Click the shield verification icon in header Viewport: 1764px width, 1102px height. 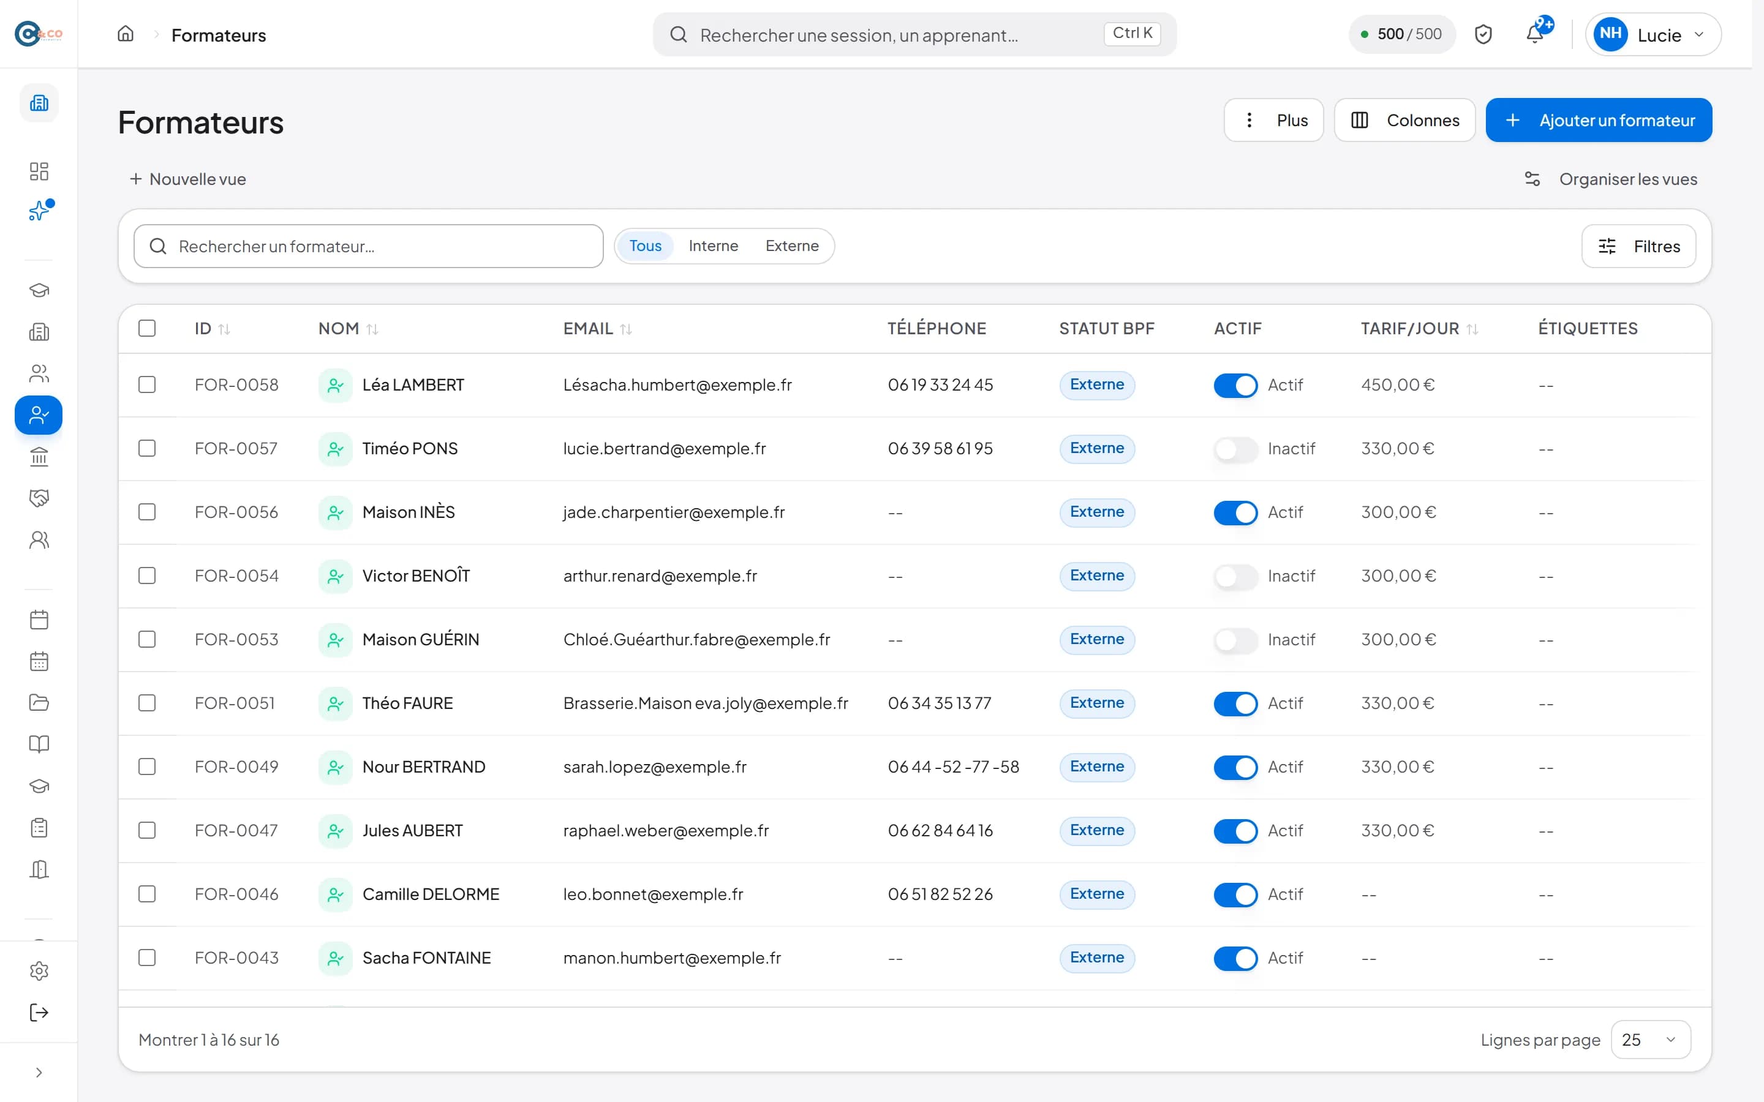click(x=1483, y=34)
